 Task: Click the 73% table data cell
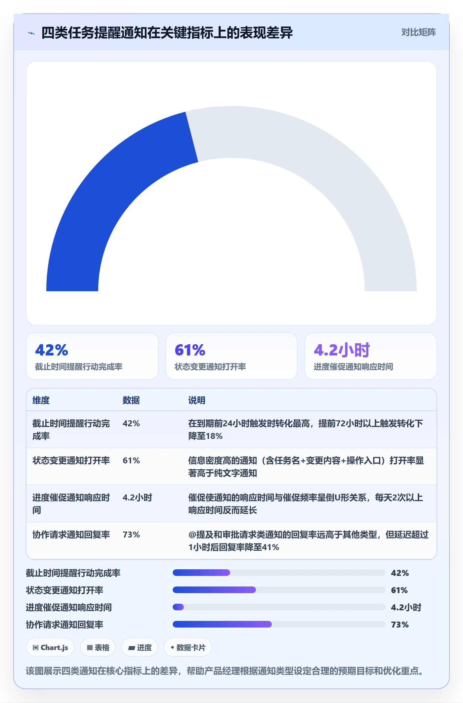[x=131, y=535]
